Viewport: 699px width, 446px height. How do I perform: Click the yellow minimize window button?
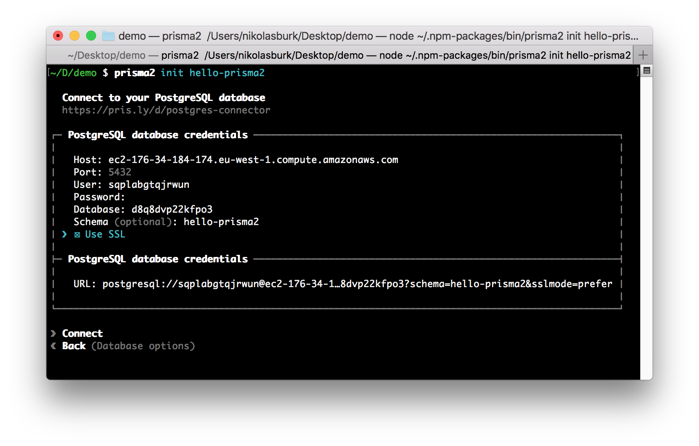75,36
